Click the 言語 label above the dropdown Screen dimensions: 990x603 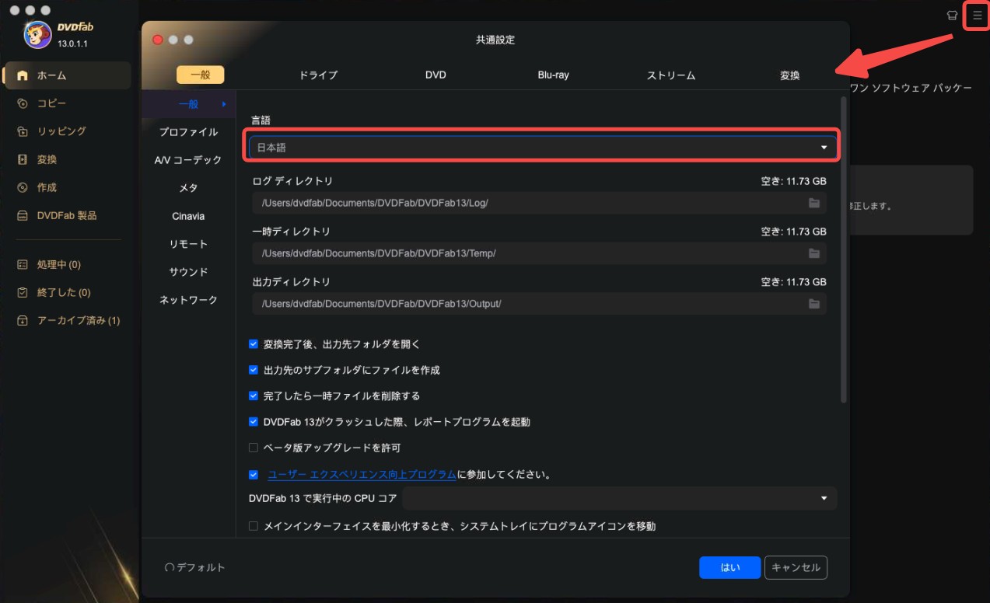tap(261, 120)
